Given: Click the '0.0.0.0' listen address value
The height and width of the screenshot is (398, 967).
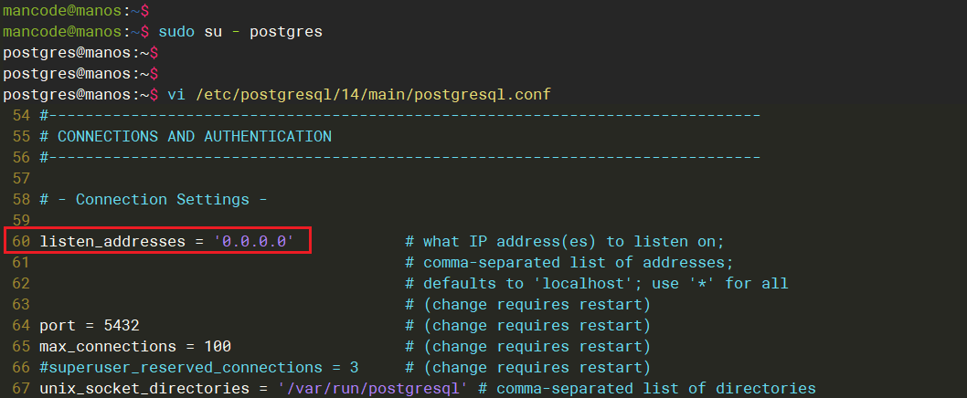Looking at the screenshot, I should click(254, 242).
